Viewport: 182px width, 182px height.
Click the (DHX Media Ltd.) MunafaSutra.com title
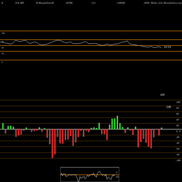163,3
